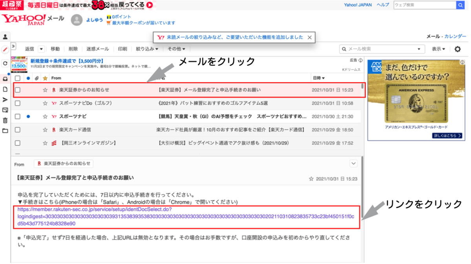Open the spam mail envelope icon in sidebar

5,110
